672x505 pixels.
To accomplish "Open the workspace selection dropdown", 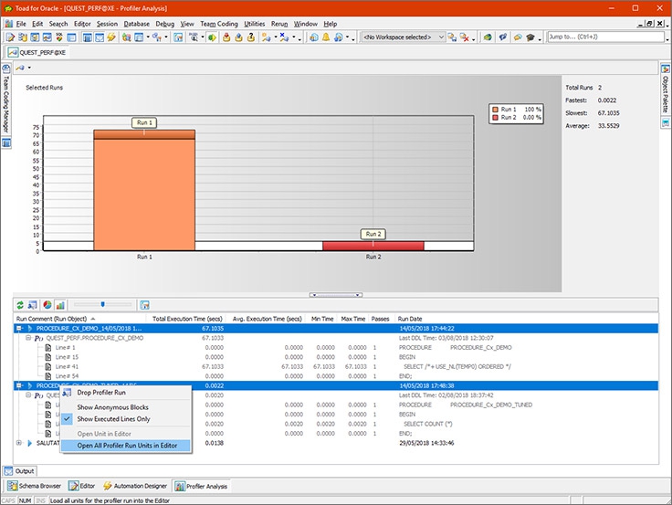I will (x=441, y=37).
